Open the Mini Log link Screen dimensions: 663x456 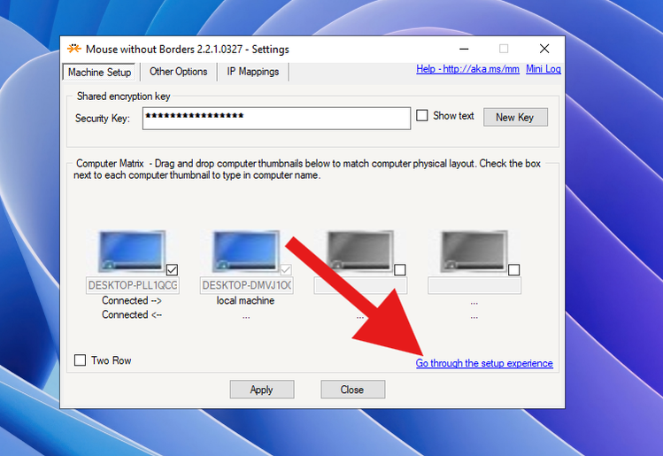[x=543, y=69]
